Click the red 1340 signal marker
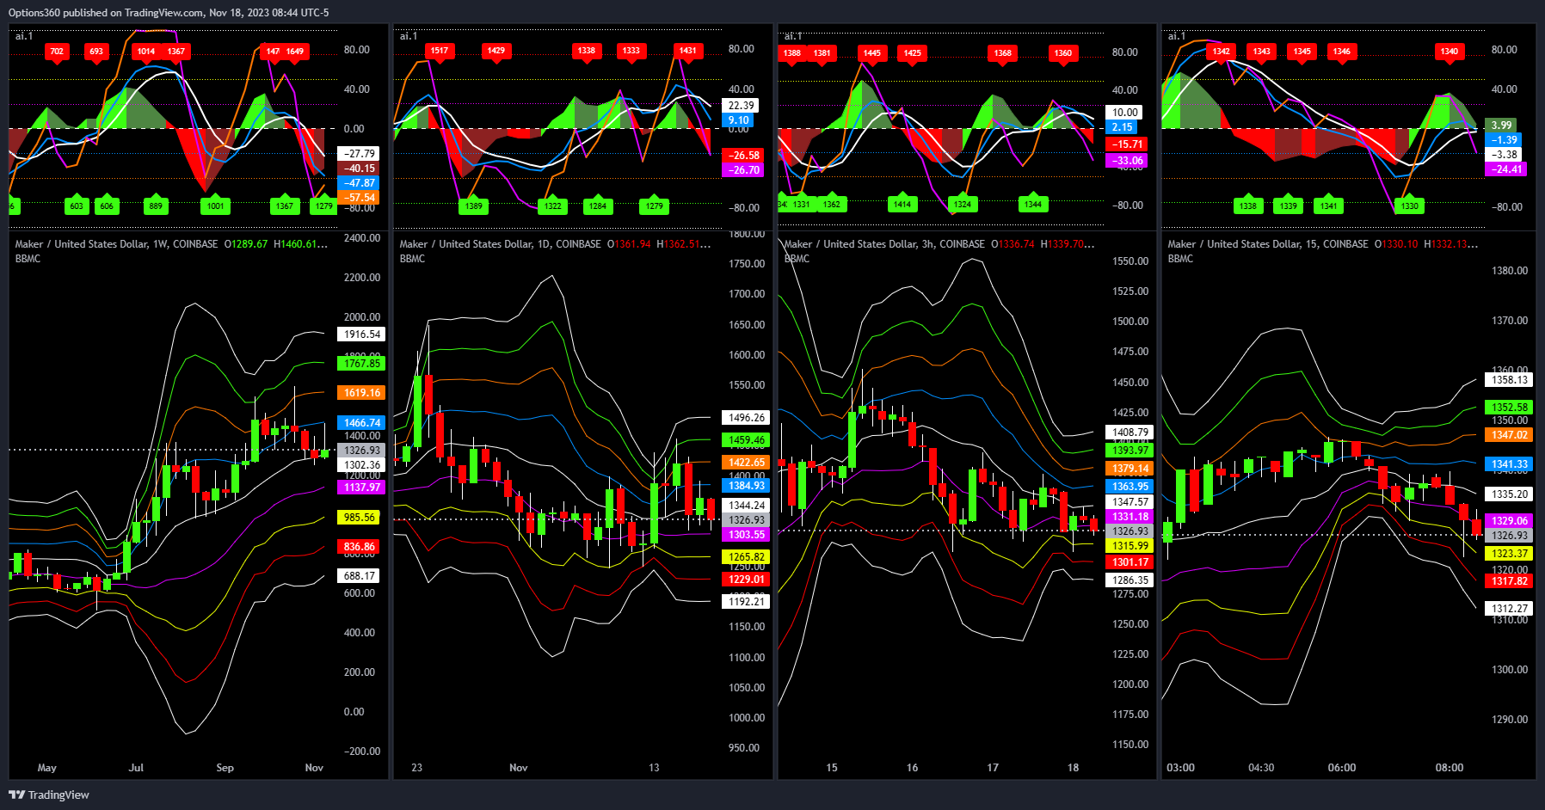This screenshot has height=810, width=1545. [x=1450, y=52]
